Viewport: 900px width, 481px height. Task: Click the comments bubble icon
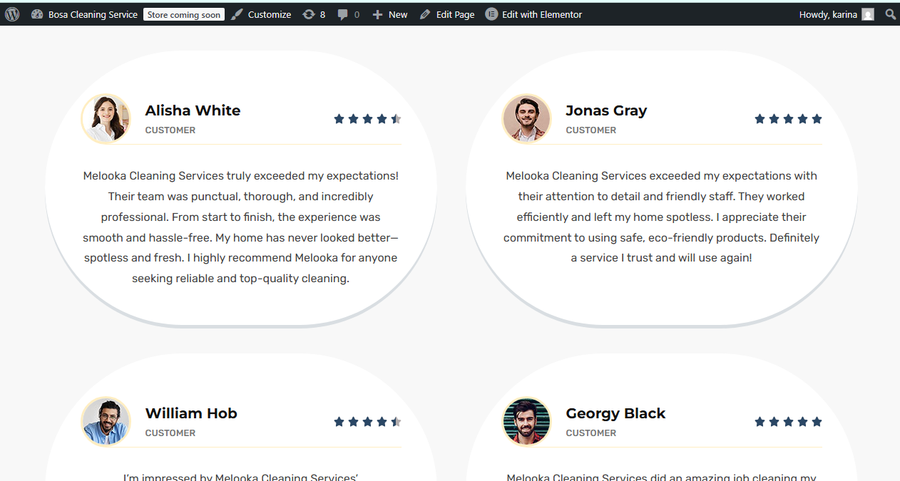click(x=343, y=14)
